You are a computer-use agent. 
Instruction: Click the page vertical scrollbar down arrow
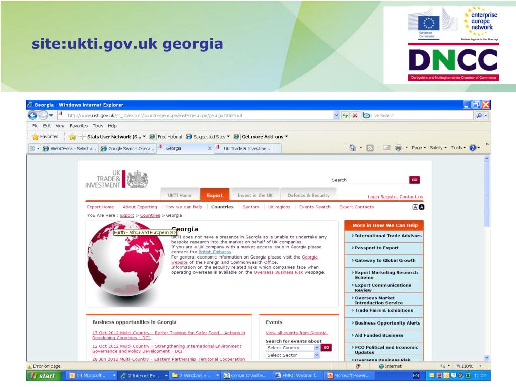point(487,358)
